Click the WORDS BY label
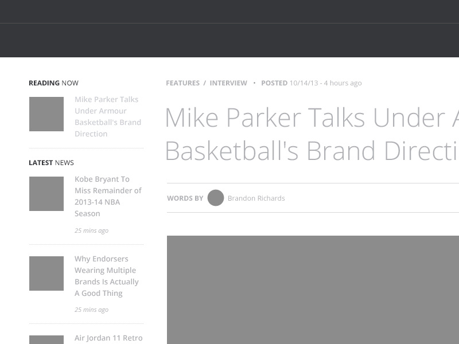 point(185,198)
